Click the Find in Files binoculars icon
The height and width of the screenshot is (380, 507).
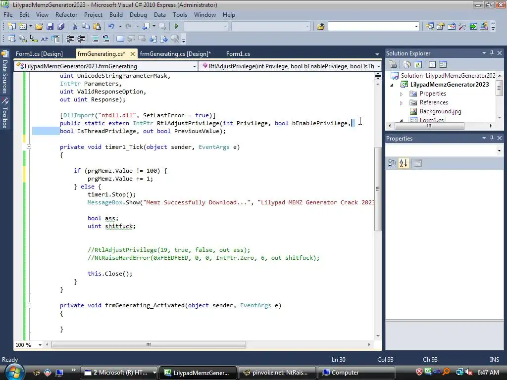320,26
